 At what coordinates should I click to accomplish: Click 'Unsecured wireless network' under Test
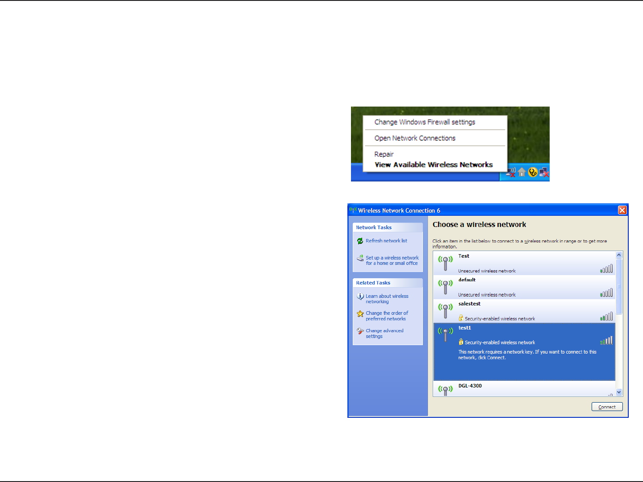(x=487, y=271)
